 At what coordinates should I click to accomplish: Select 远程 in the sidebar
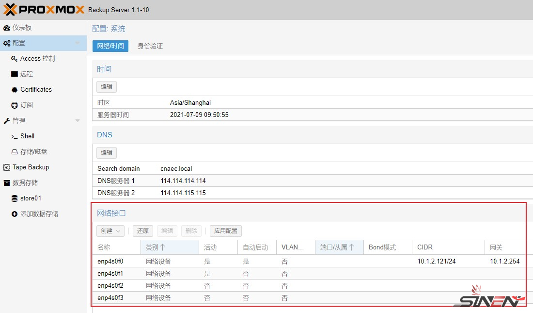(44, 74)
